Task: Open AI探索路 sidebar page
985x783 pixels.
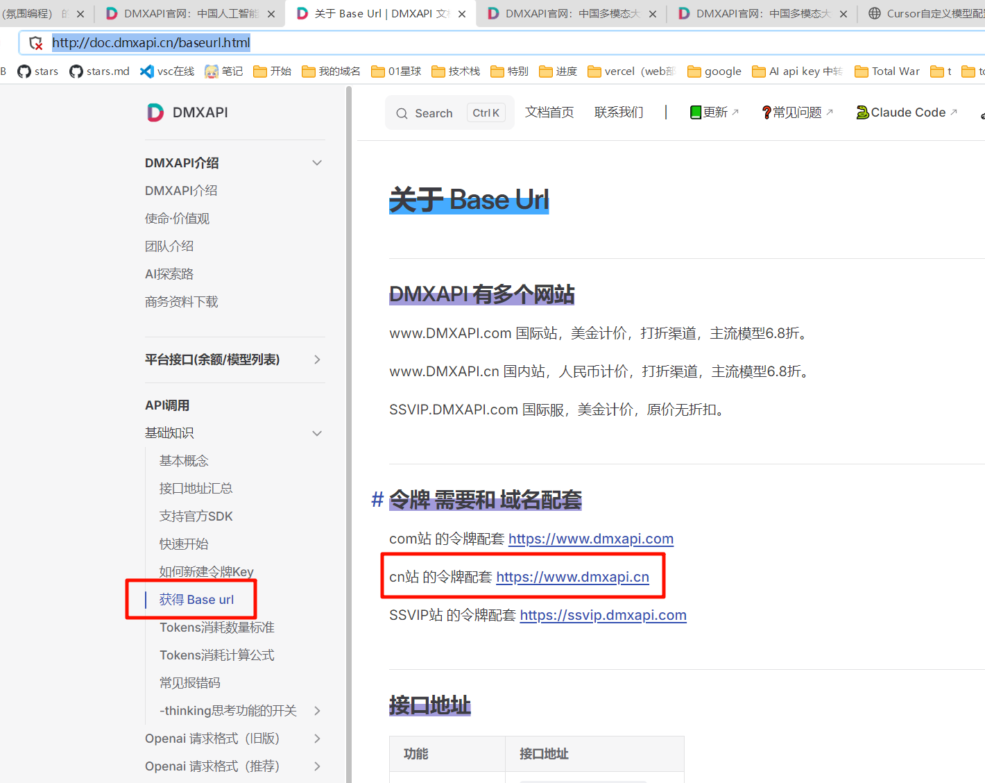Action: (x=169, y=274)
